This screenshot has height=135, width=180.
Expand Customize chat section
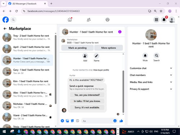[x=151, y=68]
